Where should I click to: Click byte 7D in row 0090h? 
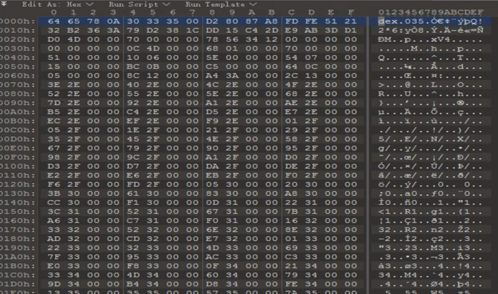pos(53,103)
